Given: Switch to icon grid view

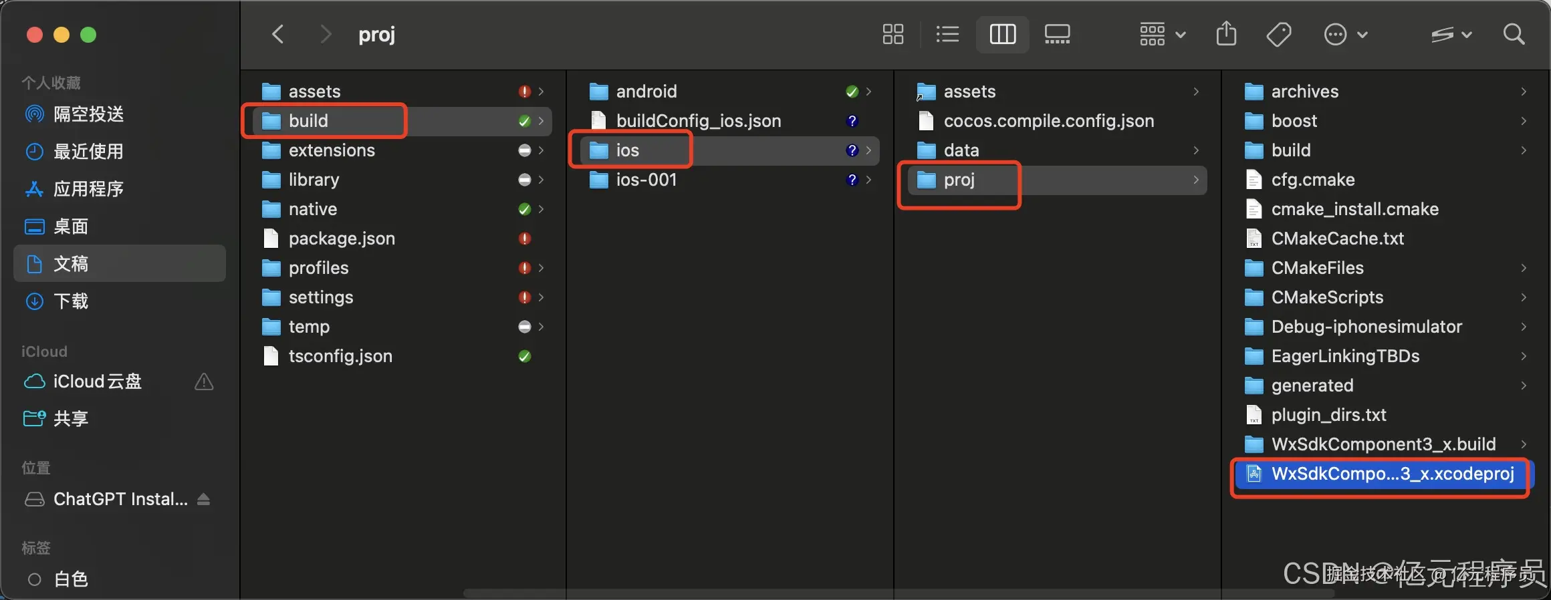Looking at the screenshot, I should pos(893,34).
